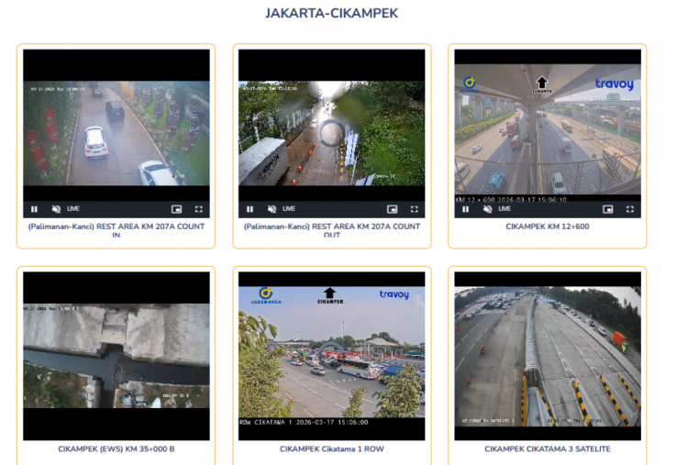Screen dimensions: 688x465
Task: Pause the REST AREA KM 207A COUNT IN stream
Action: click(x=34, y=209)
